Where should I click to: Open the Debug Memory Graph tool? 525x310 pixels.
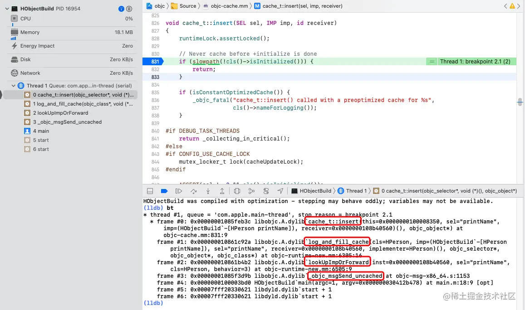(251, 191)
